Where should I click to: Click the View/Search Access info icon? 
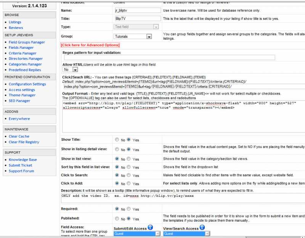[202, 227]
